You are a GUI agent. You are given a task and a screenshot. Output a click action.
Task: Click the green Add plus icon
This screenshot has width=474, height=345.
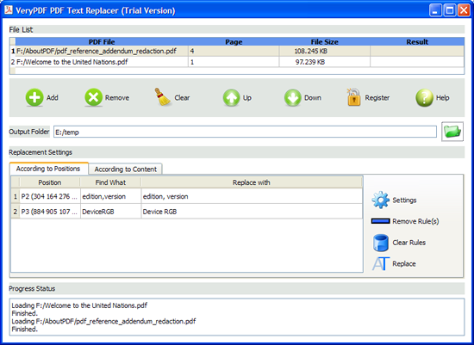[x=34, y=97]
